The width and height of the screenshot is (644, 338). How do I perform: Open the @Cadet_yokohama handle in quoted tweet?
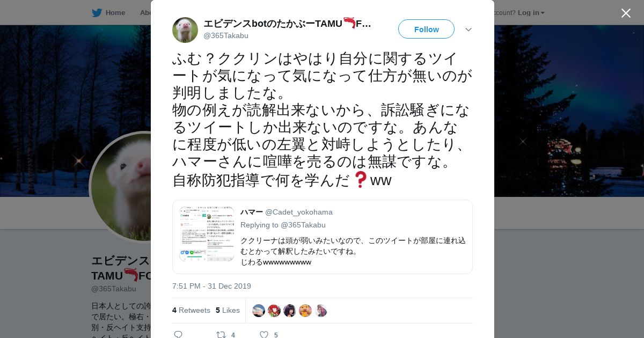(x=299, y=212)
